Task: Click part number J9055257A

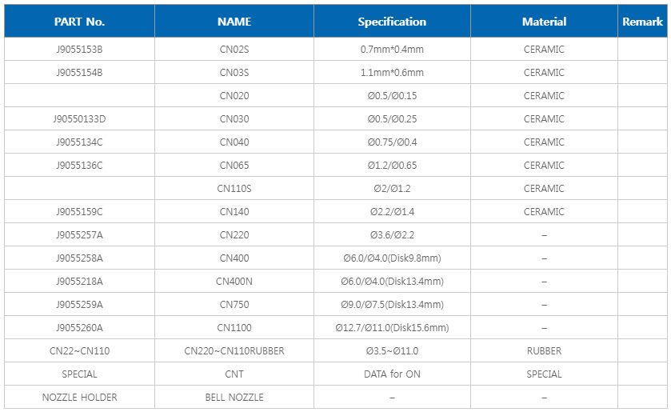Action: pyautogui.click(x=79, y=235)
